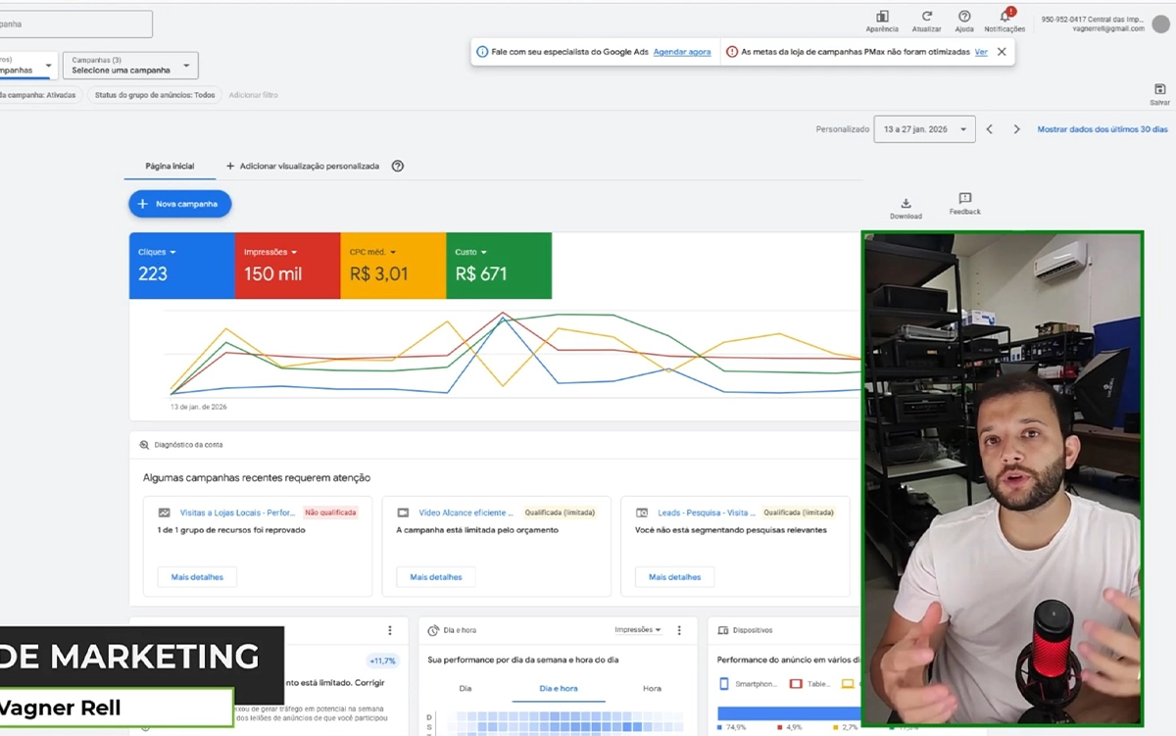Click Mais detalhes for Leads - Pesquisa
1176x736 pixels.
675,577
